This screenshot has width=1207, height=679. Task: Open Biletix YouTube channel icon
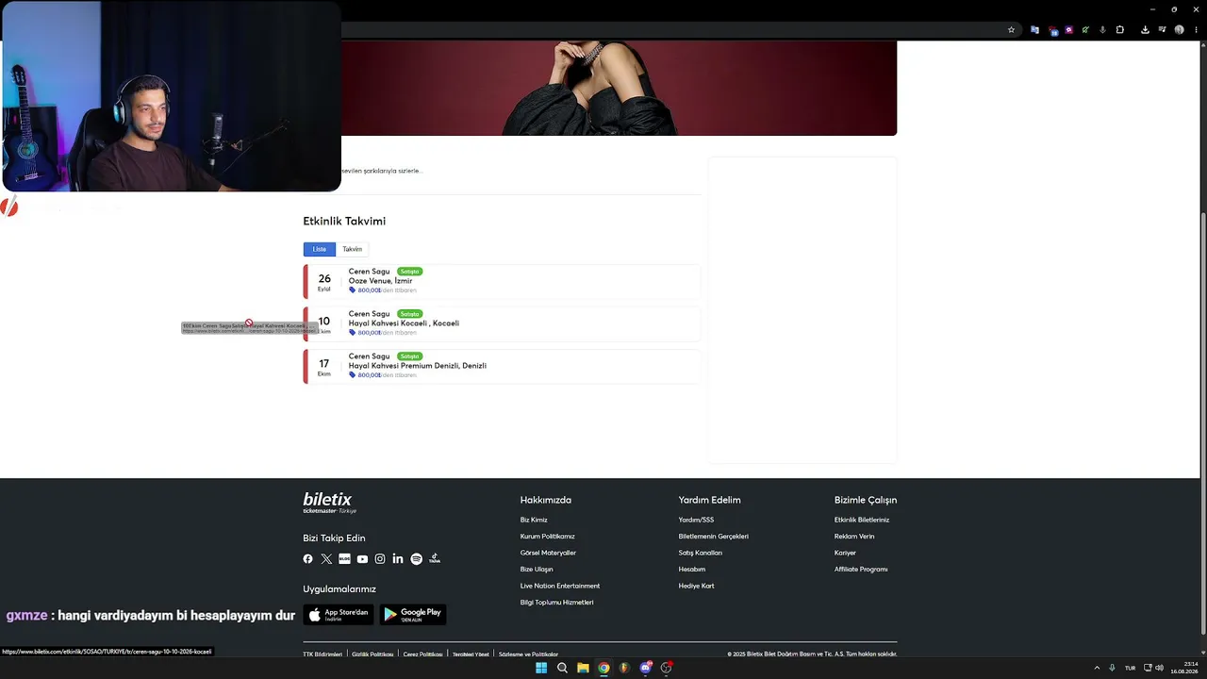point(362,559)
